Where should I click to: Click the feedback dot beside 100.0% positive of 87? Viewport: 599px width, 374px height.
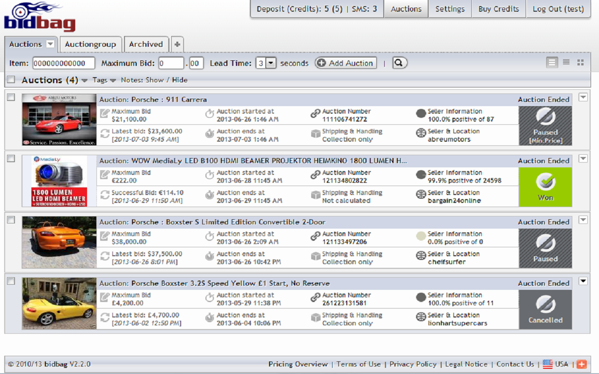coord(421,114)
